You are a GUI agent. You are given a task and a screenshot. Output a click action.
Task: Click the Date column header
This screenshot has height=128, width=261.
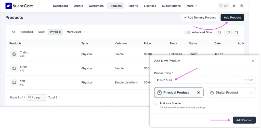(218, 43)
